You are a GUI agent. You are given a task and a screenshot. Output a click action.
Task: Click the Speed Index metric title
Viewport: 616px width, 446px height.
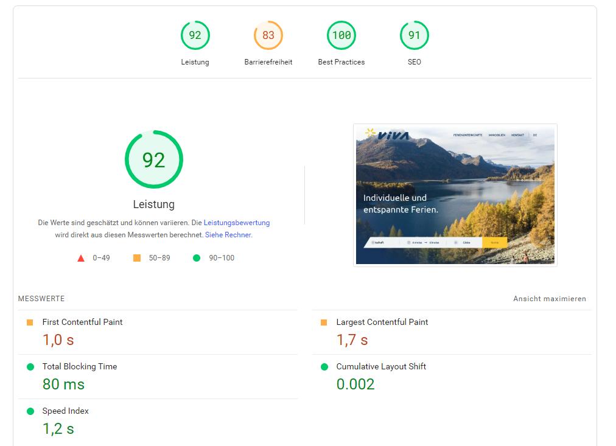tap(66, 411)
